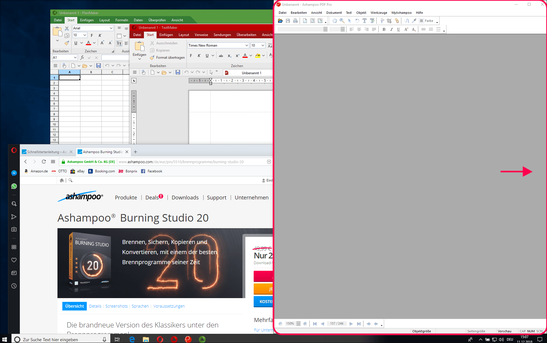Click the font color red A in TextMaker

[x=245, y=56]
